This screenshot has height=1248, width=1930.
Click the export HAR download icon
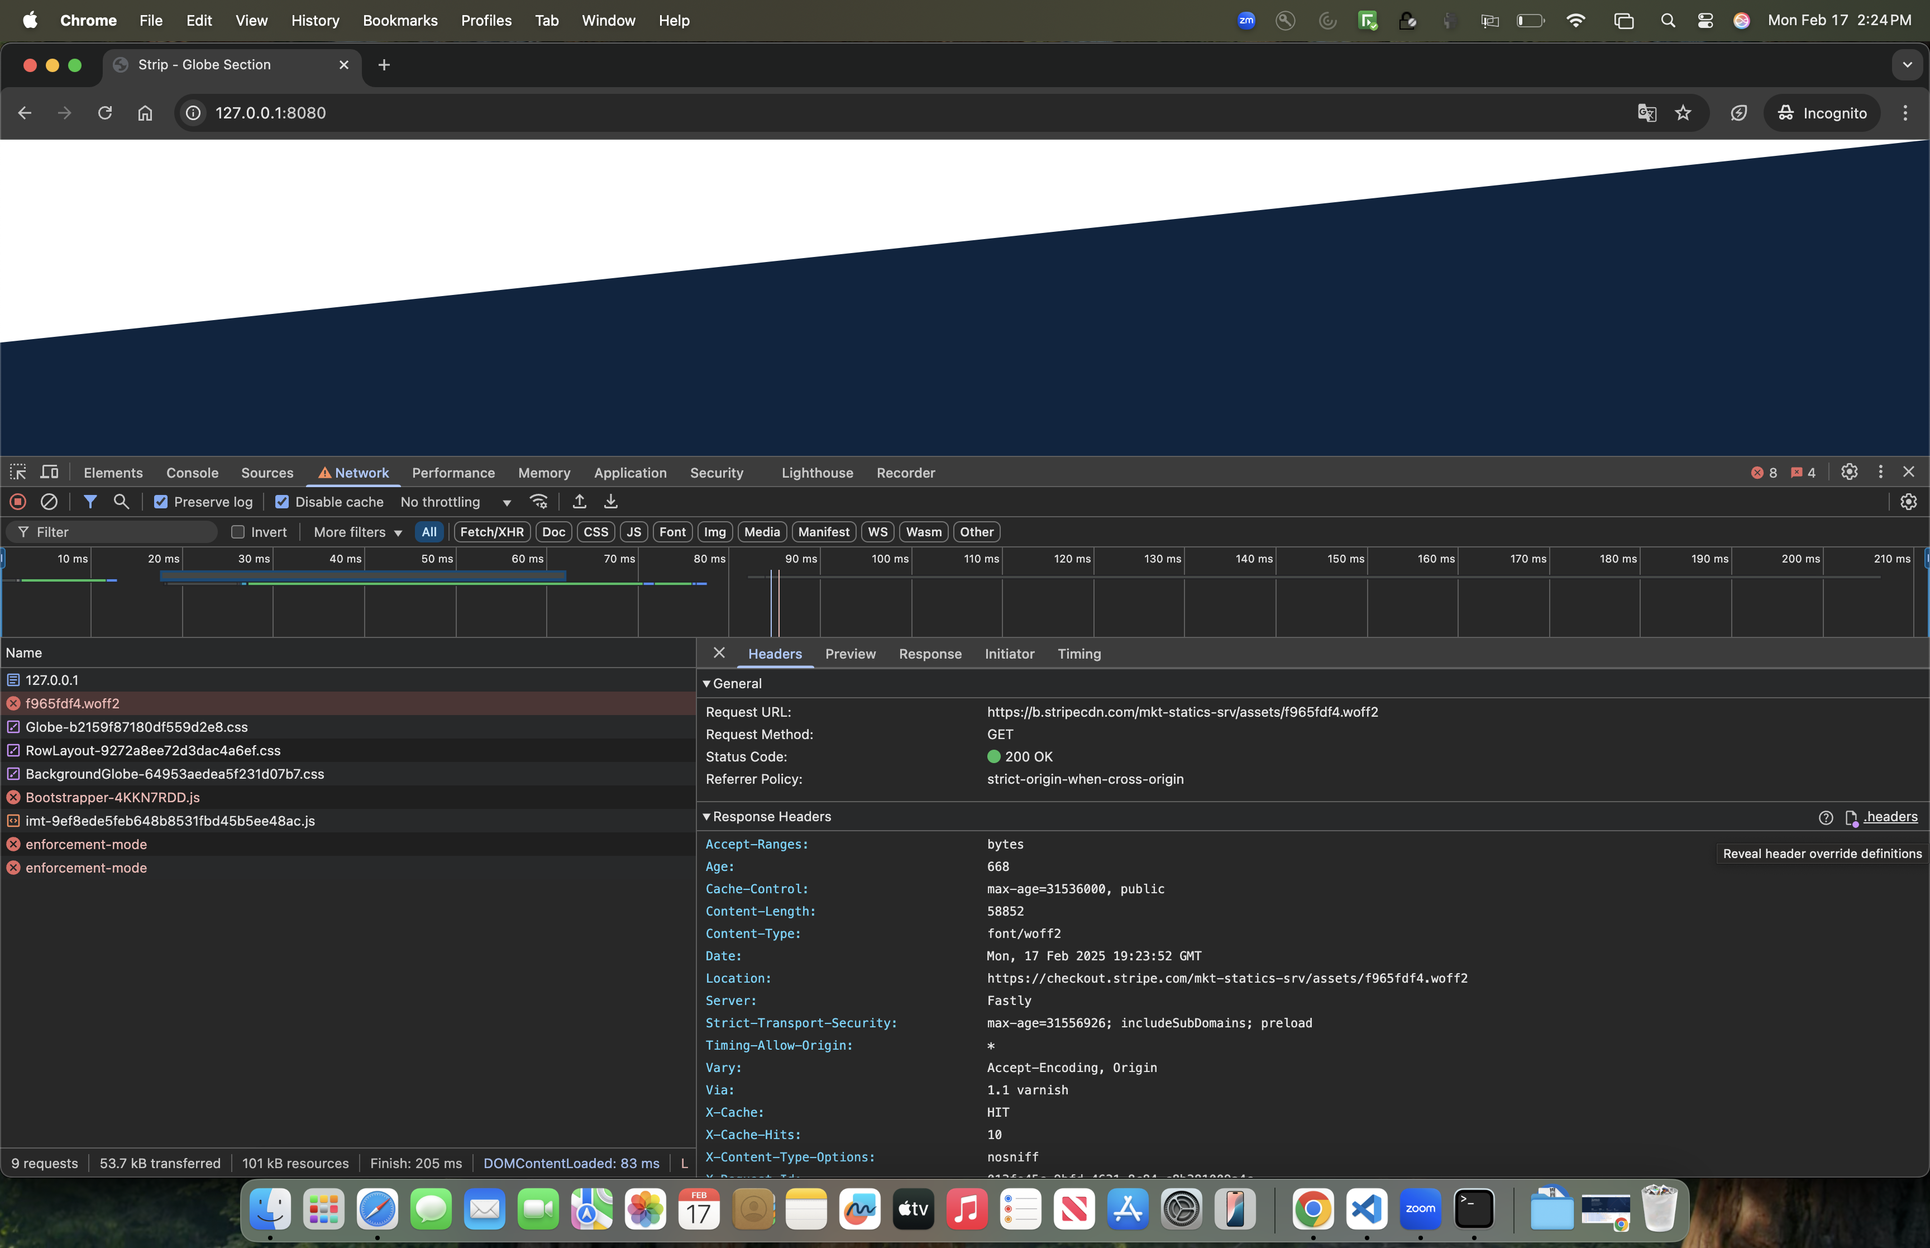click(611, 502)
